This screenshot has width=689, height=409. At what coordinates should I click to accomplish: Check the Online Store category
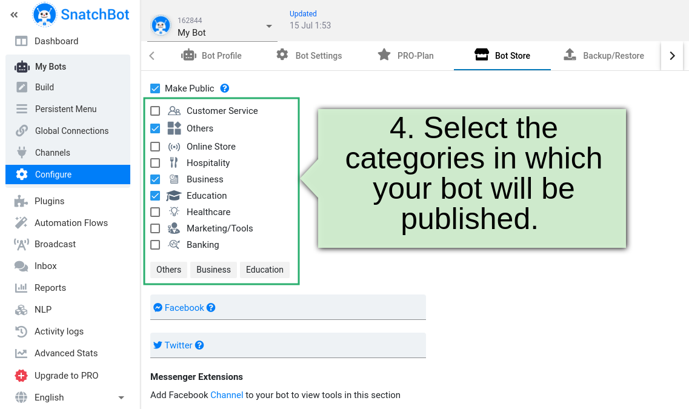click(x=155, y=146)
